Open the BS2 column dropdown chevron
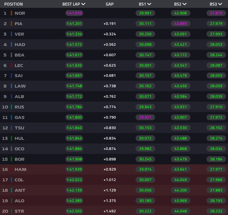The height and width of the screenshot is (215, 228). point(185,4)
